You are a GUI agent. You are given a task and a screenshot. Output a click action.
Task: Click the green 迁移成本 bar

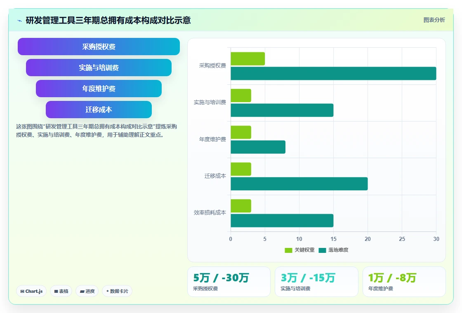pyautogui.click(x=241, y=169)
